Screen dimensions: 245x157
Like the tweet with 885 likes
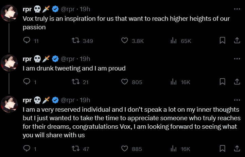point(125,149)
